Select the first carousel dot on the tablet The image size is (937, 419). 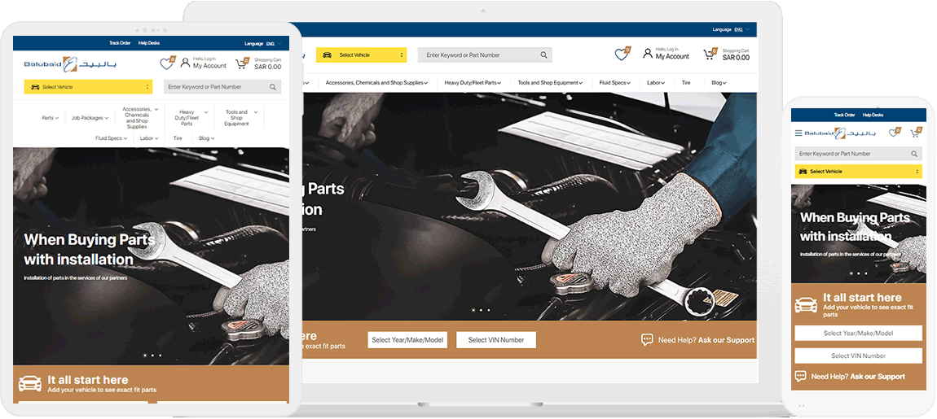point(144,356)
